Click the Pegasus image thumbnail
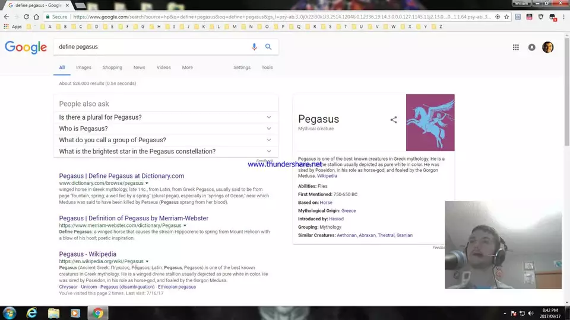This screenshot has width=570, height=320. pos(430,123)
